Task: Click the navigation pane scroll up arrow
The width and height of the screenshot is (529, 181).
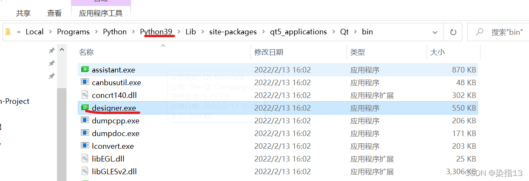Action: click(x=62, y=50)
